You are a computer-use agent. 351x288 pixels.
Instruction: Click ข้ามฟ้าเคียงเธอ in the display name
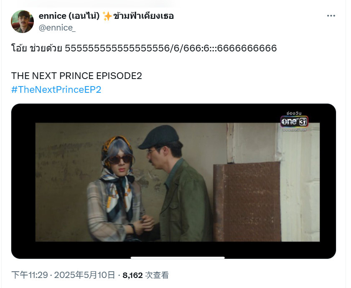143,16
